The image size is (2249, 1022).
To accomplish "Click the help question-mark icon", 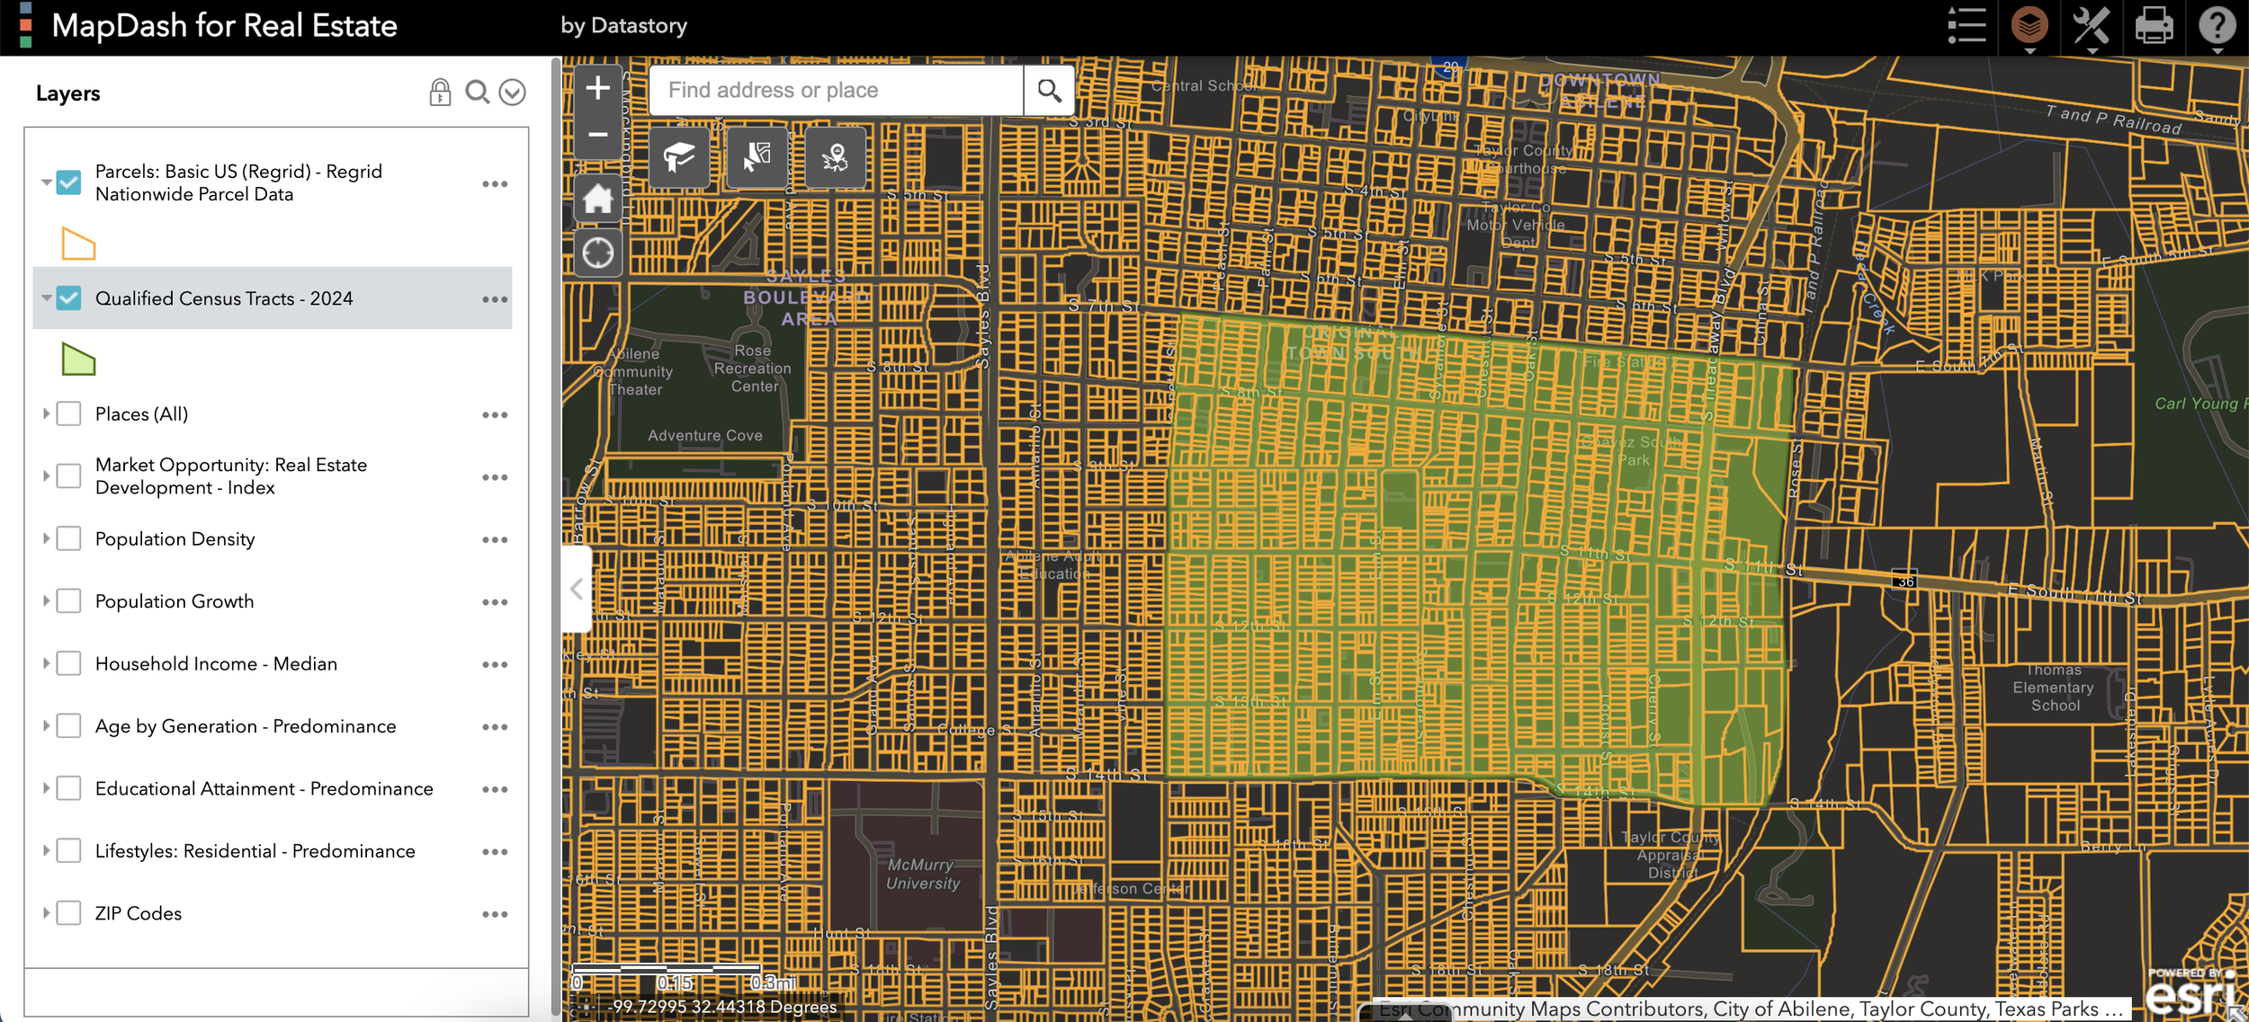I will pos(2219,25).
